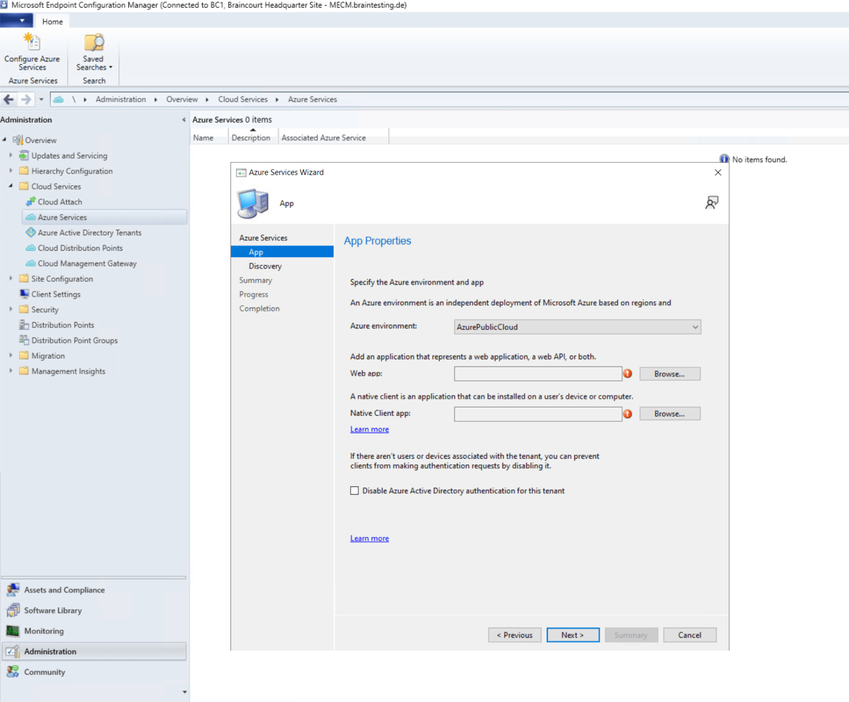This screenshot has width=849, height=702.
Task: Switch to the Home ribbon tab
Action: (52, 22)
